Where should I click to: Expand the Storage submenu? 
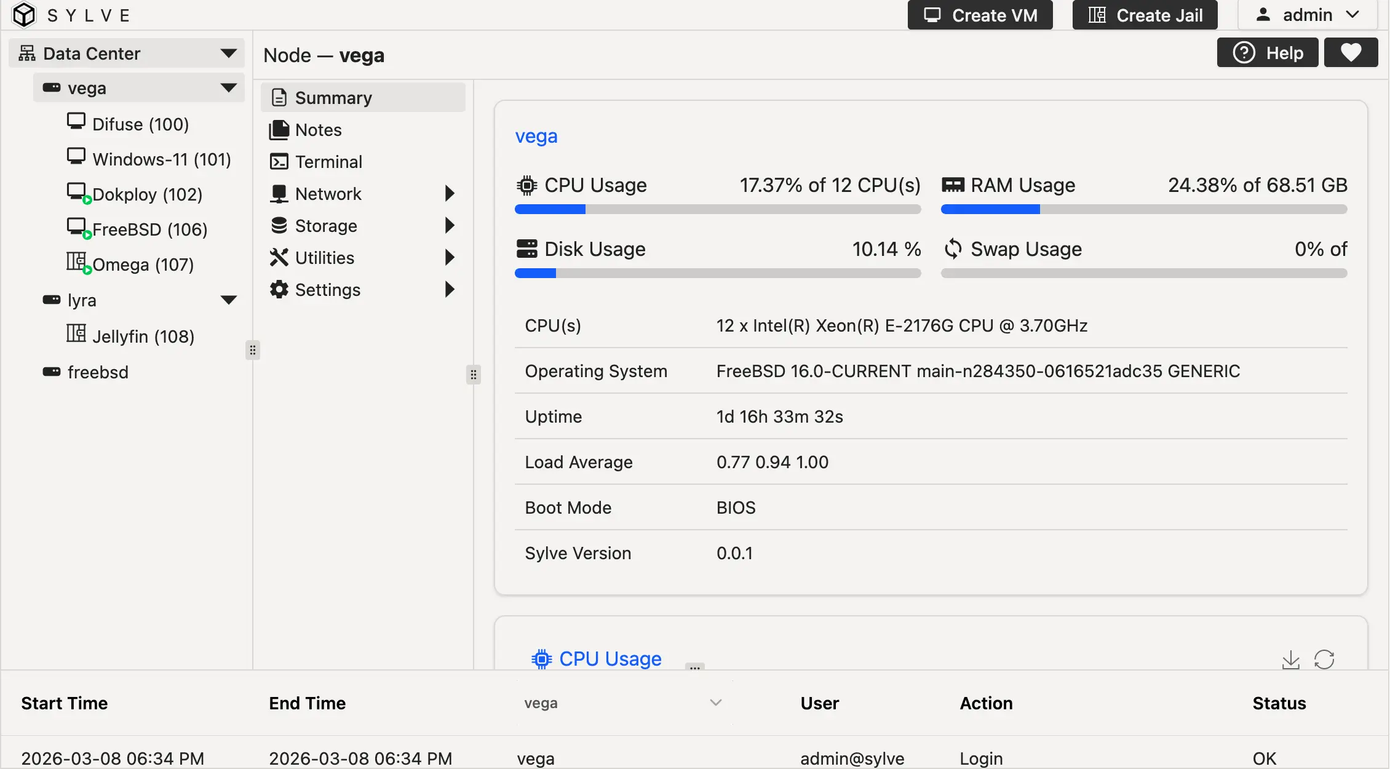point(450,225)
